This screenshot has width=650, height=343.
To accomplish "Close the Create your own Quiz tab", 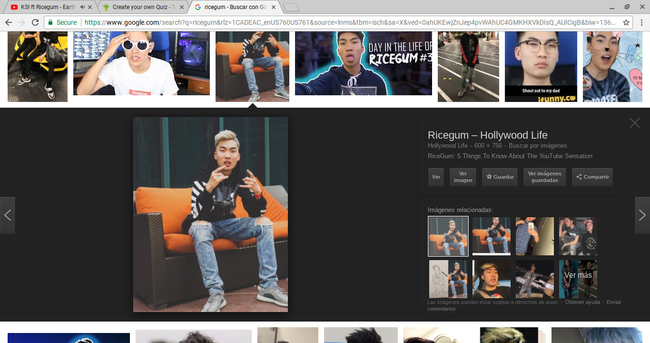I will 181,7.
